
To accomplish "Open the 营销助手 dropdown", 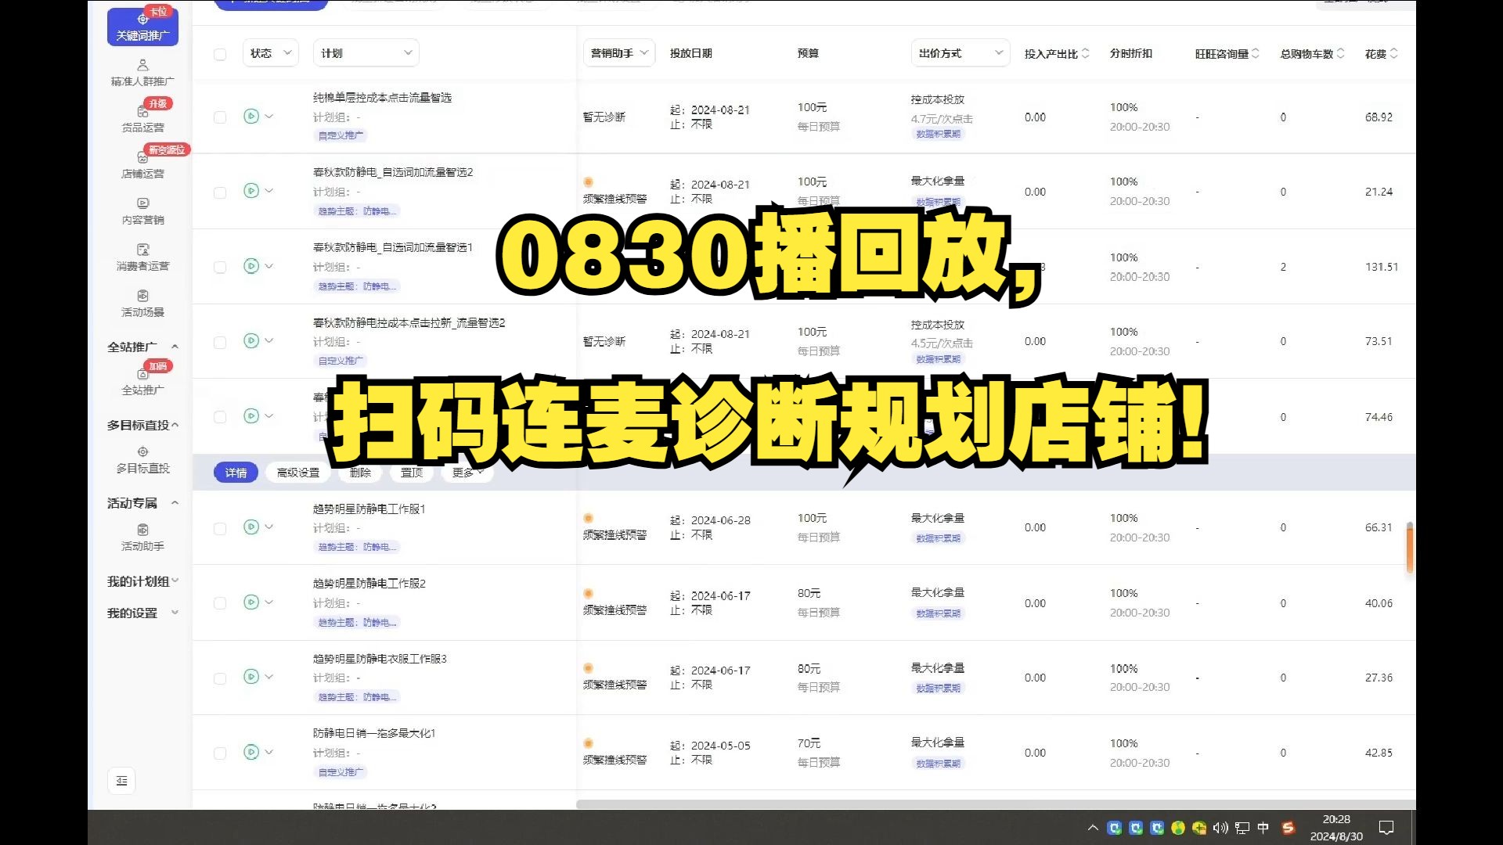I will click(618, 53).
